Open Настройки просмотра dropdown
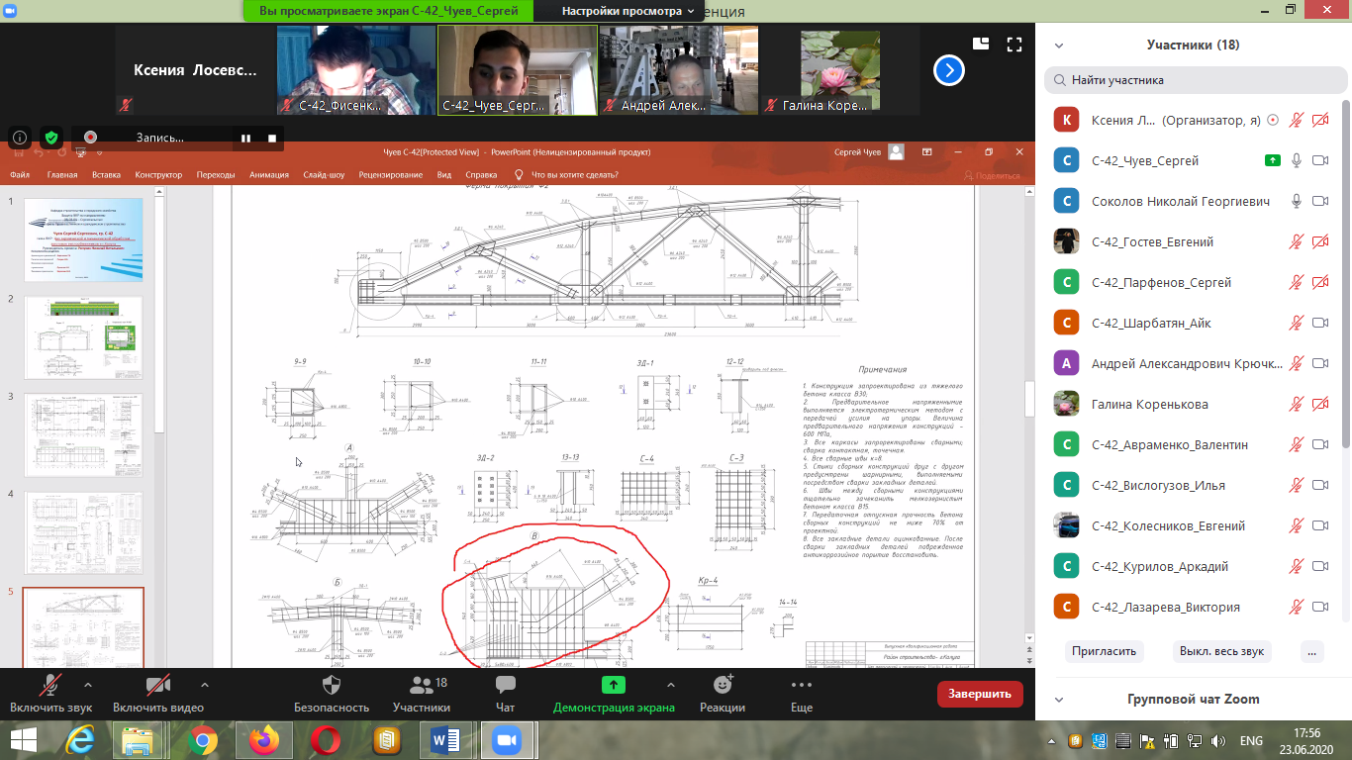Image resolution: width=1352 pixels, height=760 pixels. (628, 11)
